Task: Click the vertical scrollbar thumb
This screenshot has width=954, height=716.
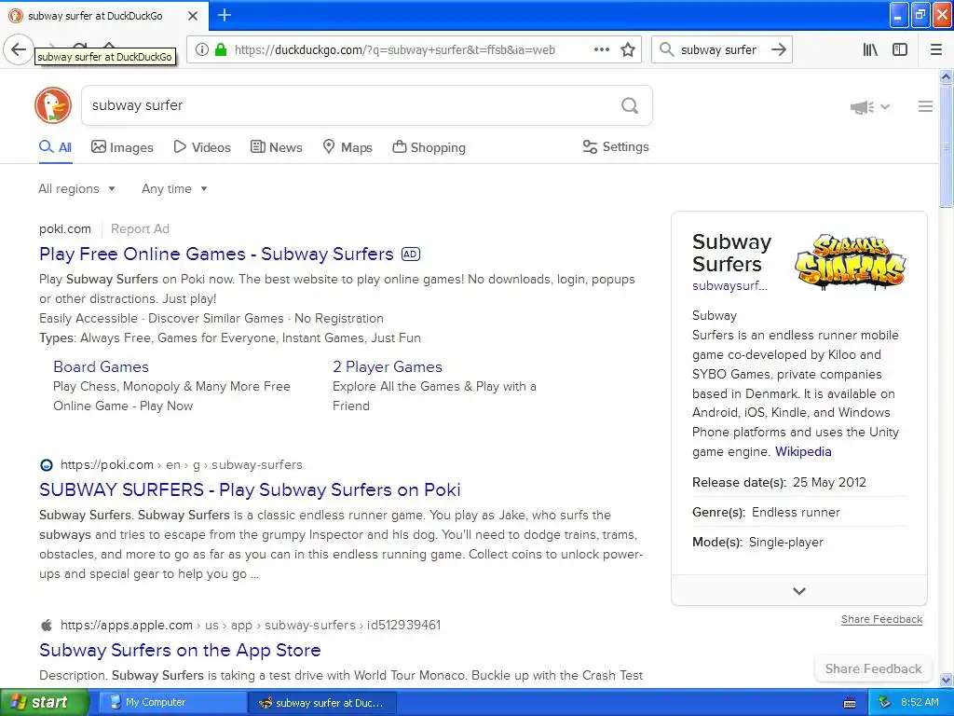Action: tap(947, 146)
